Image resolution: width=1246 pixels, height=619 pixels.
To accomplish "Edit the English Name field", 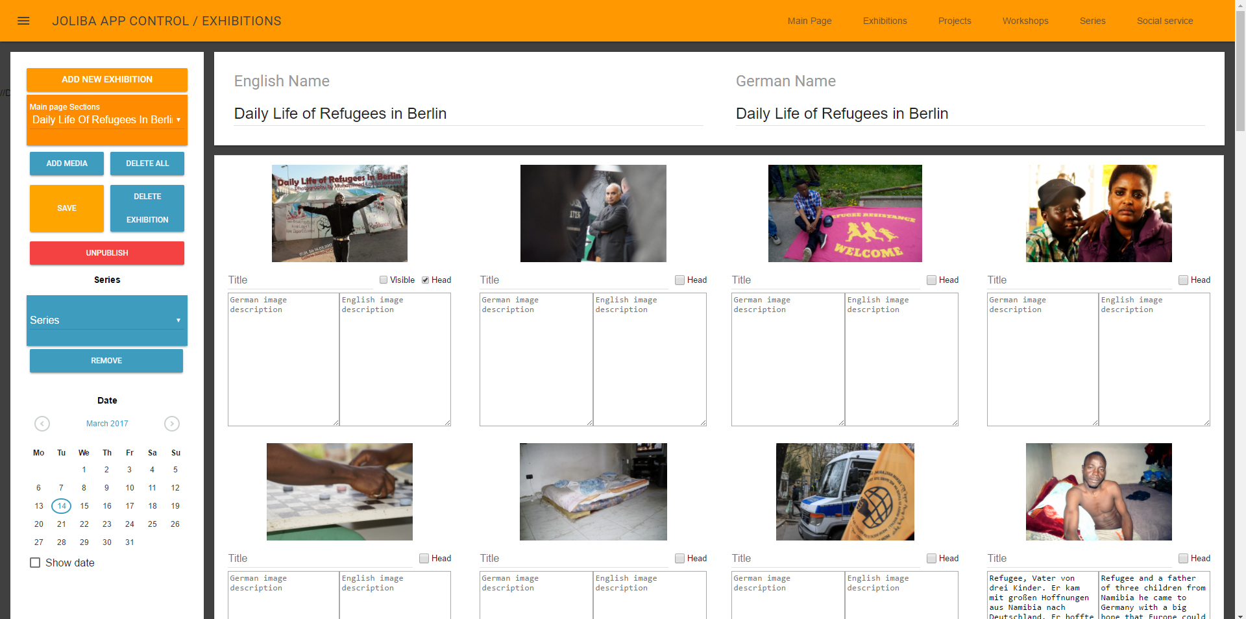I will (x=469, y=114).
